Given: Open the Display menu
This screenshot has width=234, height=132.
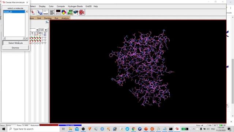Looking at the screenshot, I should [42, 7].
